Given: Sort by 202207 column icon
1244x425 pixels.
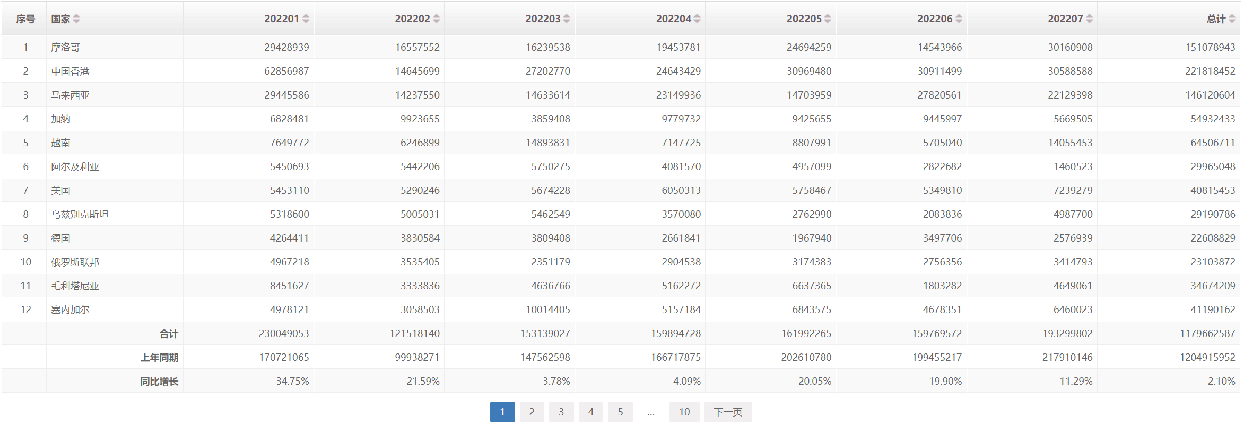Looking at the screenshot, I should (1089, 19).
